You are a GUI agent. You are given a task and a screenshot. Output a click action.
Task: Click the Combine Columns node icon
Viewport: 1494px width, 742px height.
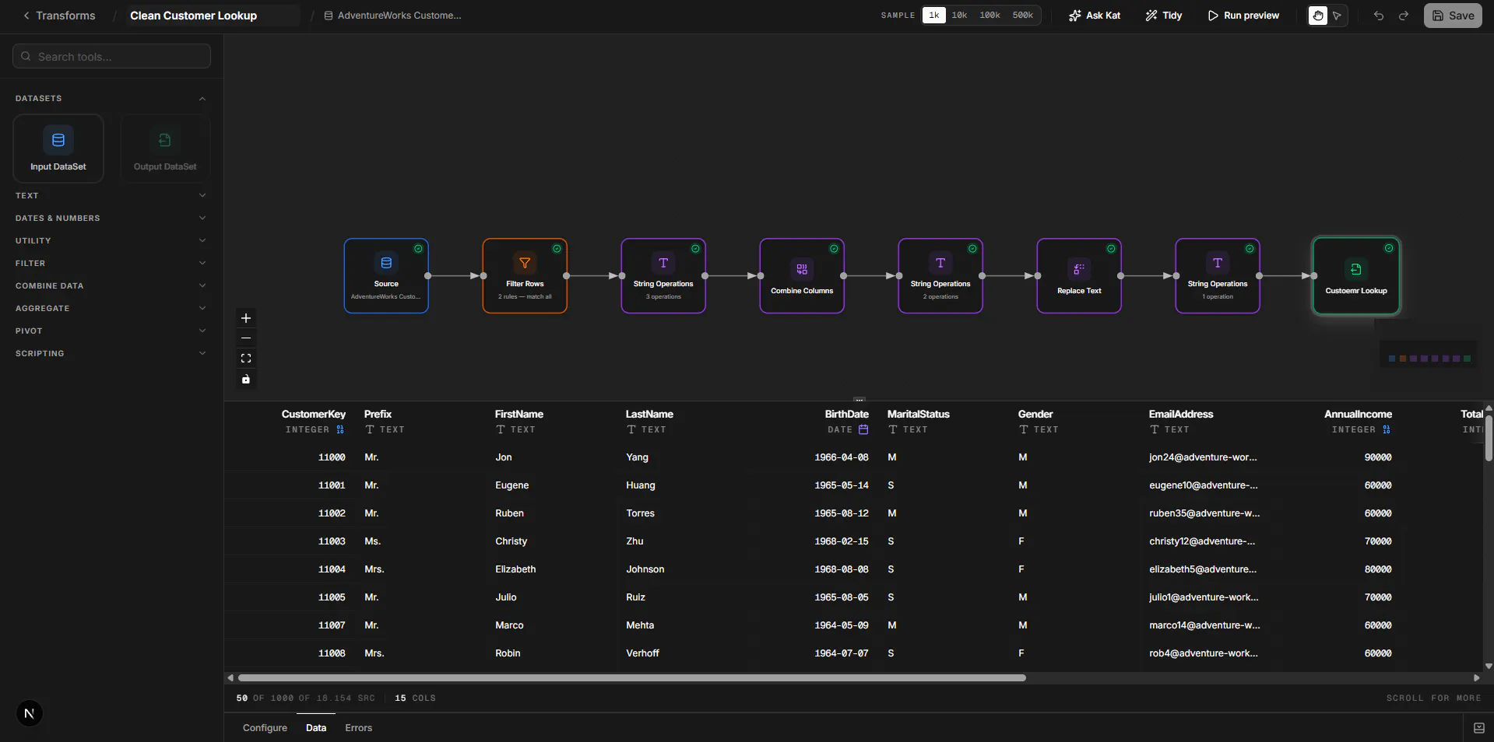coord(802,269)
